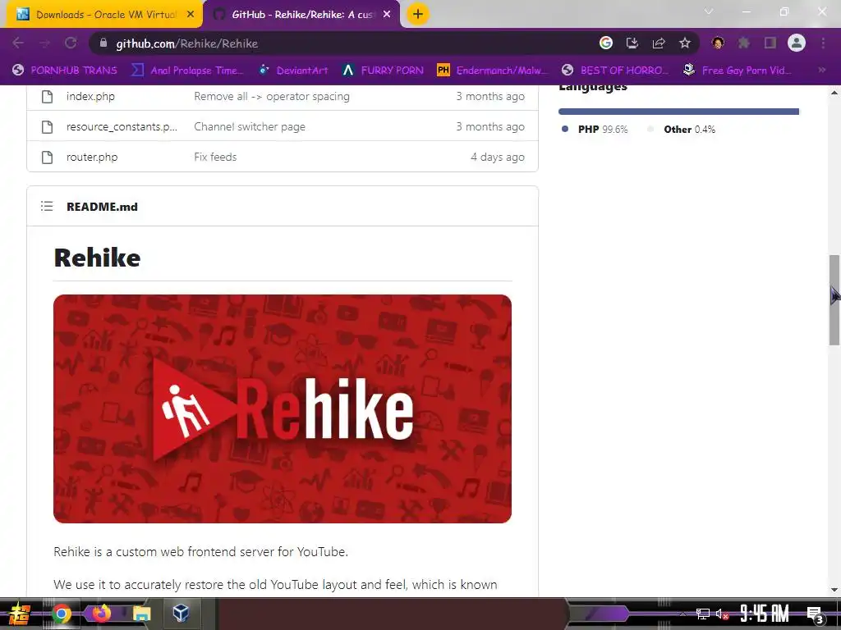Open the resource_constants.p... file link

[122, 127]
